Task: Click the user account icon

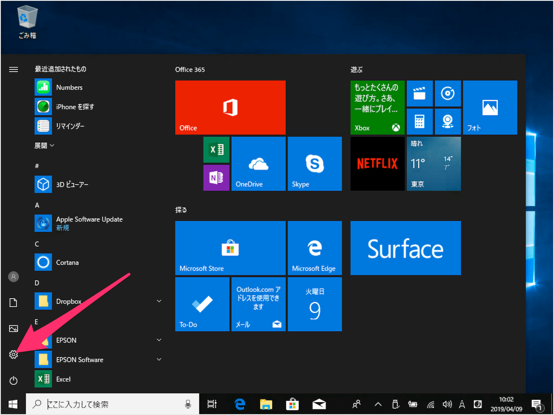Action: tap(13, 277)
